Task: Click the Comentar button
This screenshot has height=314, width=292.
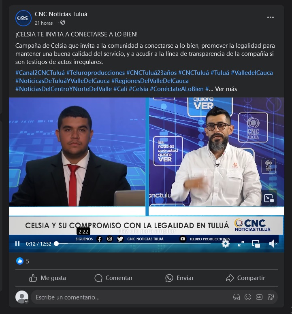Action: coord(114,278)
